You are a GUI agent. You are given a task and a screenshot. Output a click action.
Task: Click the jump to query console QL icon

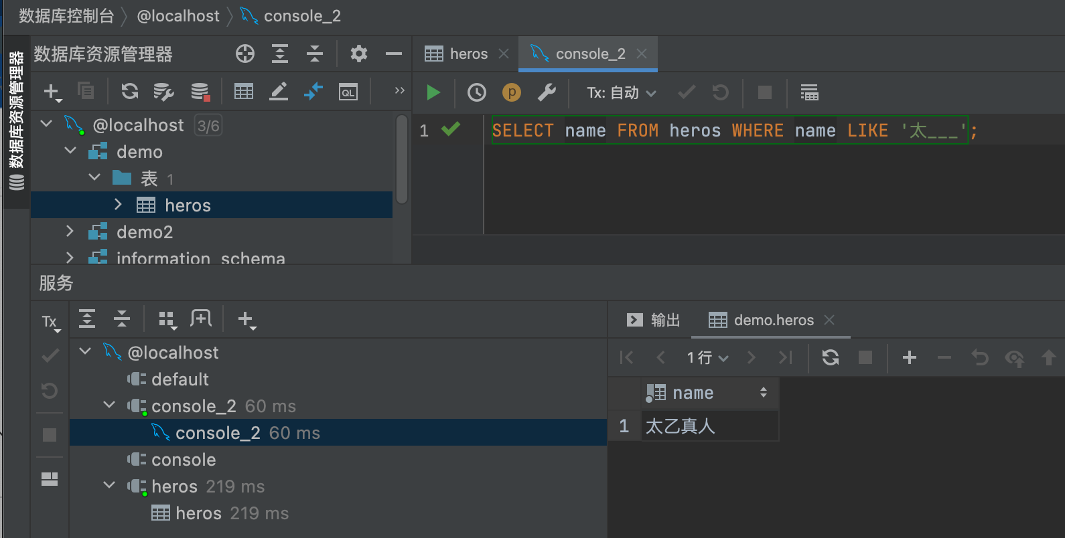(348, 92)
